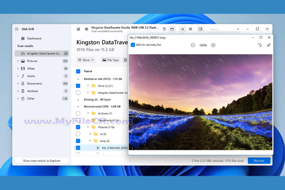Click Show scan results in Explorer

tap(42, 161)
